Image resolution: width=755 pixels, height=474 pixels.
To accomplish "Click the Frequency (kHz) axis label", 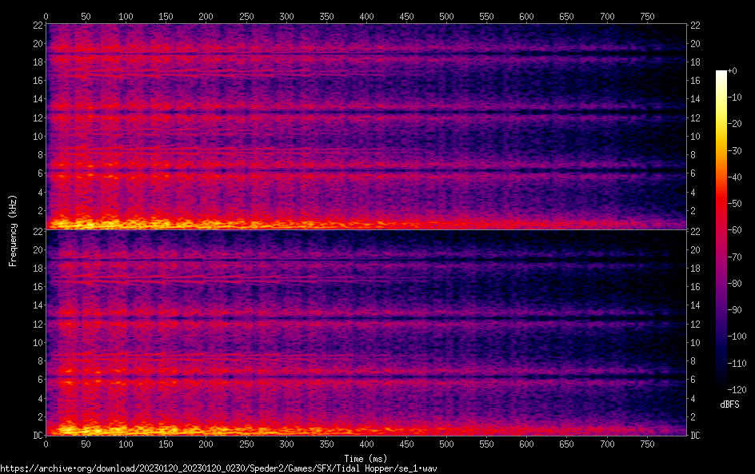I will (13, 230).
